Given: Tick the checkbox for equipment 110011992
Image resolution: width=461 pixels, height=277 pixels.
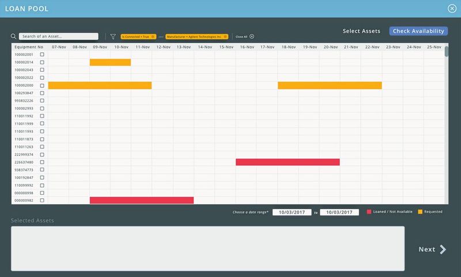Looking at the screenshot, I should [x=42, y=116].
